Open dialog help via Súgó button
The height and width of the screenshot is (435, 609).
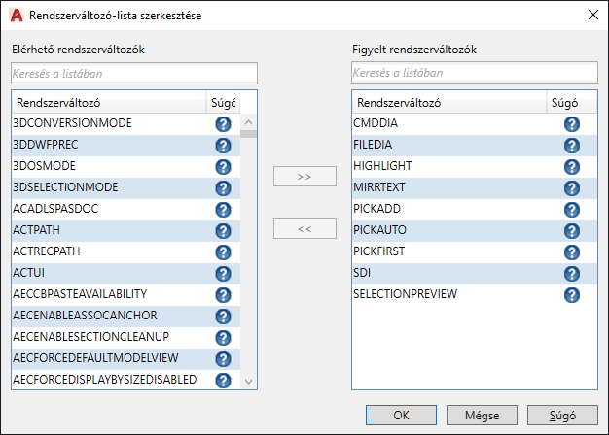pos(562,416)
